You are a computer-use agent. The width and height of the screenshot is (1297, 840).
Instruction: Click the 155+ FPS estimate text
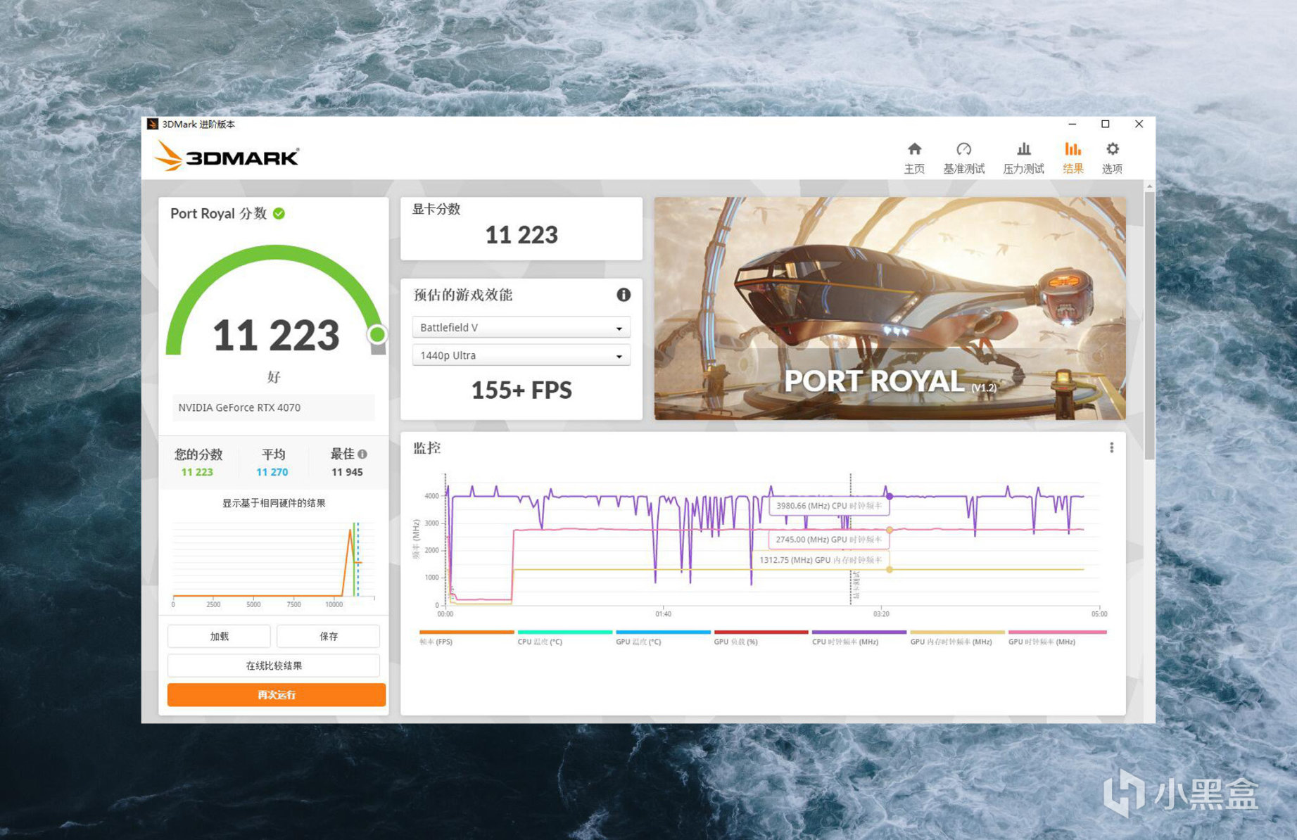click(x=521, y=390)
